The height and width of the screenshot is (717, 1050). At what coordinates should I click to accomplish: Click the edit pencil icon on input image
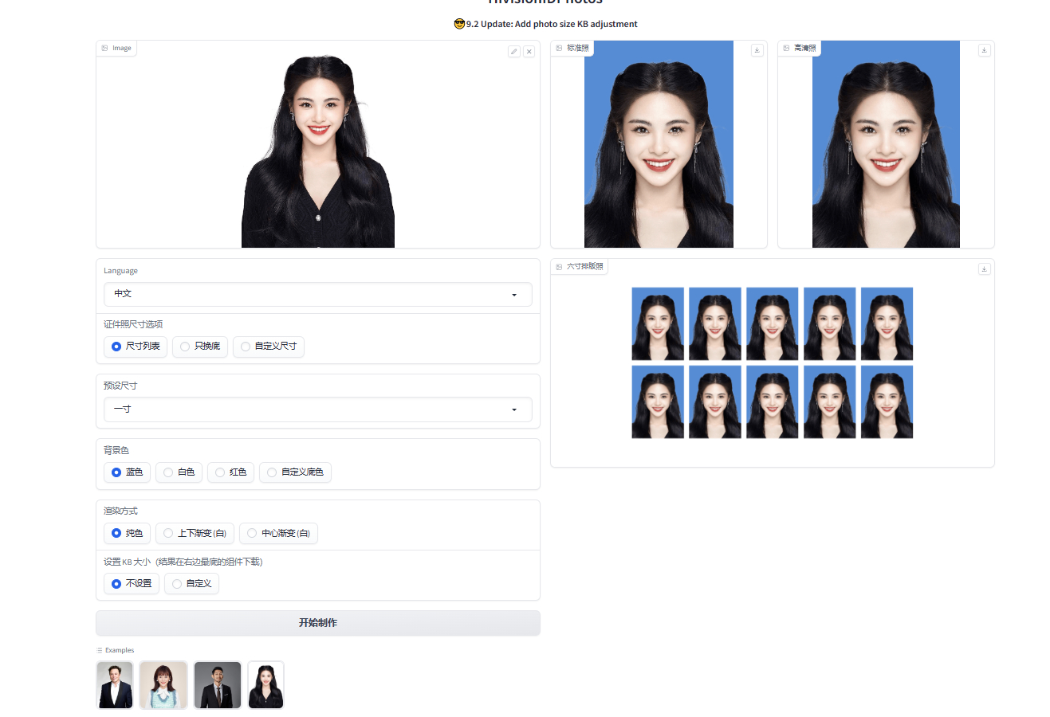point(514,51)
